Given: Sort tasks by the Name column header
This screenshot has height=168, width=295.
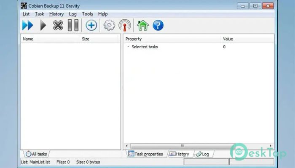Looking at the screenshot, I should (x=50, y=39).
